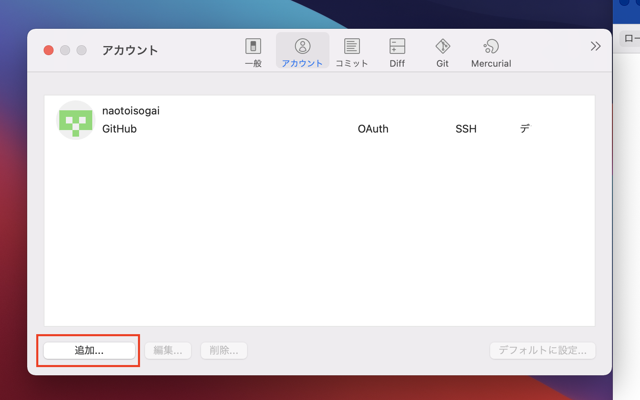Viewport: 640px width, 400px height.
Task: Click the green GitHub identicon swatch
Action: pyautogui.click(x=76, y=120)
